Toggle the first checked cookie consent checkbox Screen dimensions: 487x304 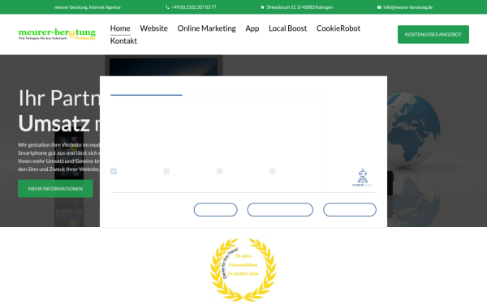click(114, 171)
